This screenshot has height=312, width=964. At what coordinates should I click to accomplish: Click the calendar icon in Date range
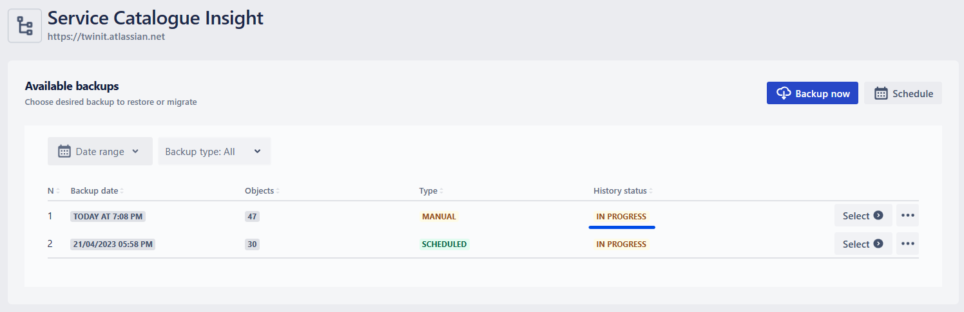click(64, 151)
